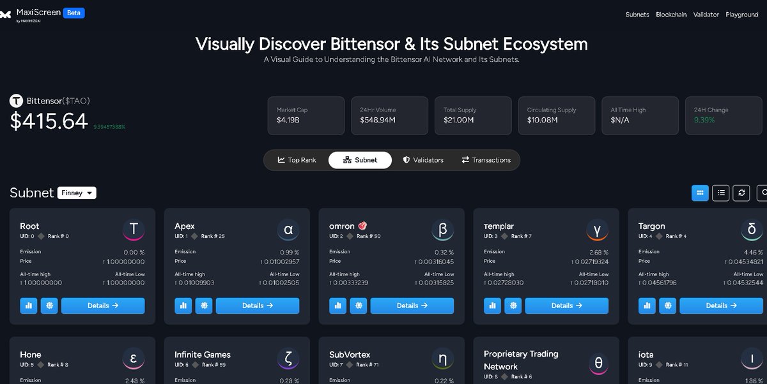
Task: Select the Top Rank tab
Action: tap(297, 160)
